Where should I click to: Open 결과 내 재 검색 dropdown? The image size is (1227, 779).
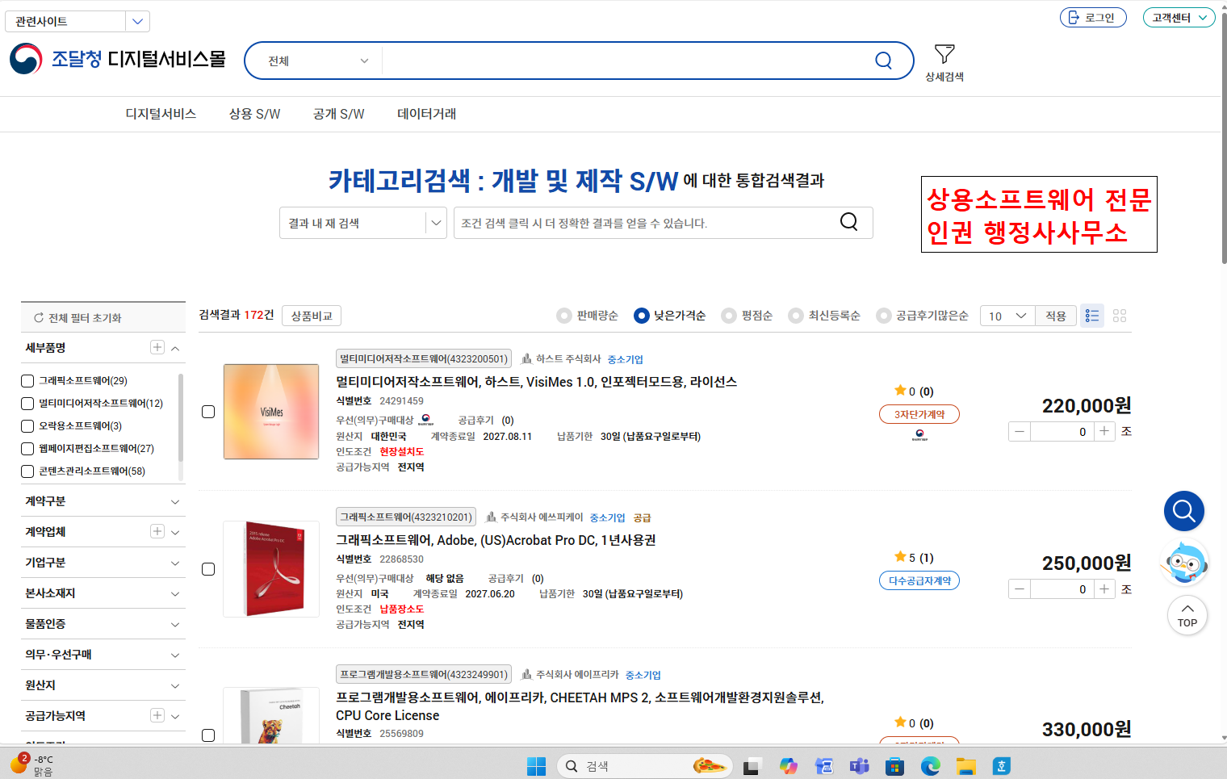point(362,223)
